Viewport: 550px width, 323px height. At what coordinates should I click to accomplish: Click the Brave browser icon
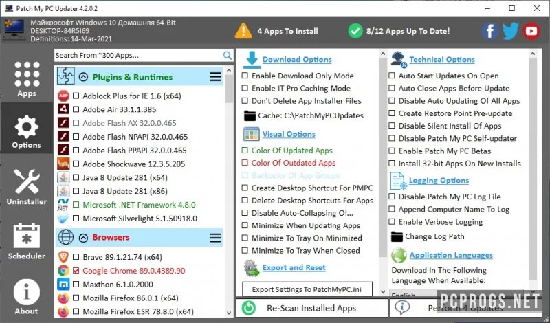(x=63, y=257)
